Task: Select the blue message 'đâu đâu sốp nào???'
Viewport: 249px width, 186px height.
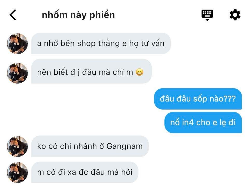Action: (198, 99)
